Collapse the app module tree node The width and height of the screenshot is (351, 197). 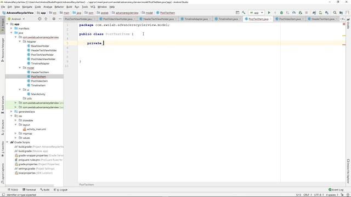point(7,24)
